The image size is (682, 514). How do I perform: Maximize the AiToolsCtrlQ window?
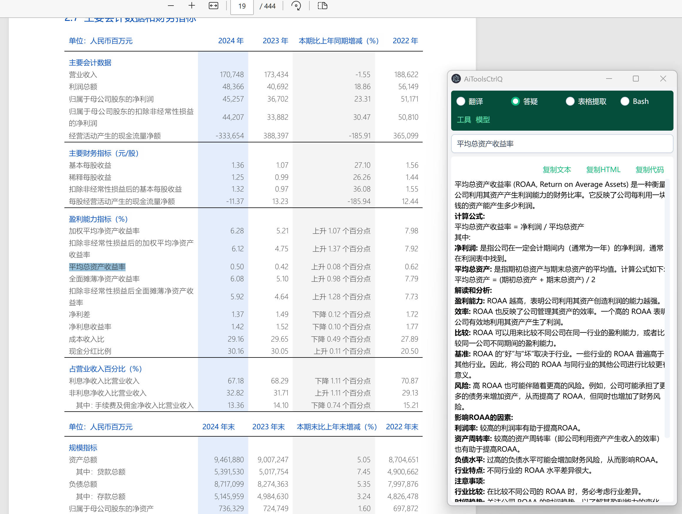point(636,79)
